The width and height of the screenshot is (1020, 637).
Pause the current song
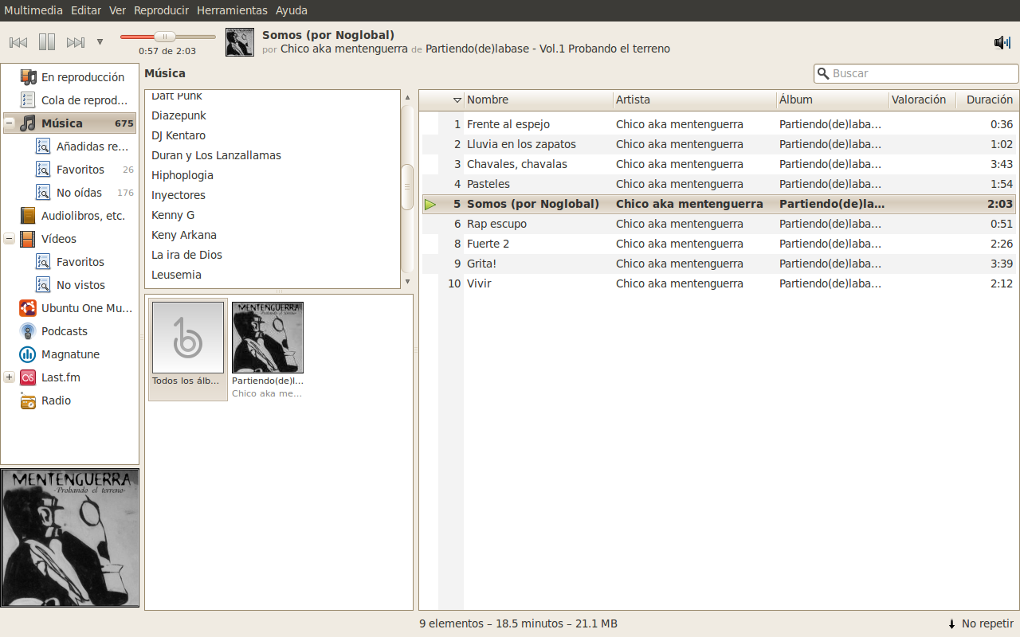point(47,42)
